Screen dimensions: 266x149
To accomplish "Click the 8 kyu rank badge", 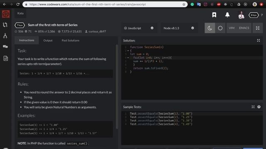I will pyautogui.click(x=254, y=15).
